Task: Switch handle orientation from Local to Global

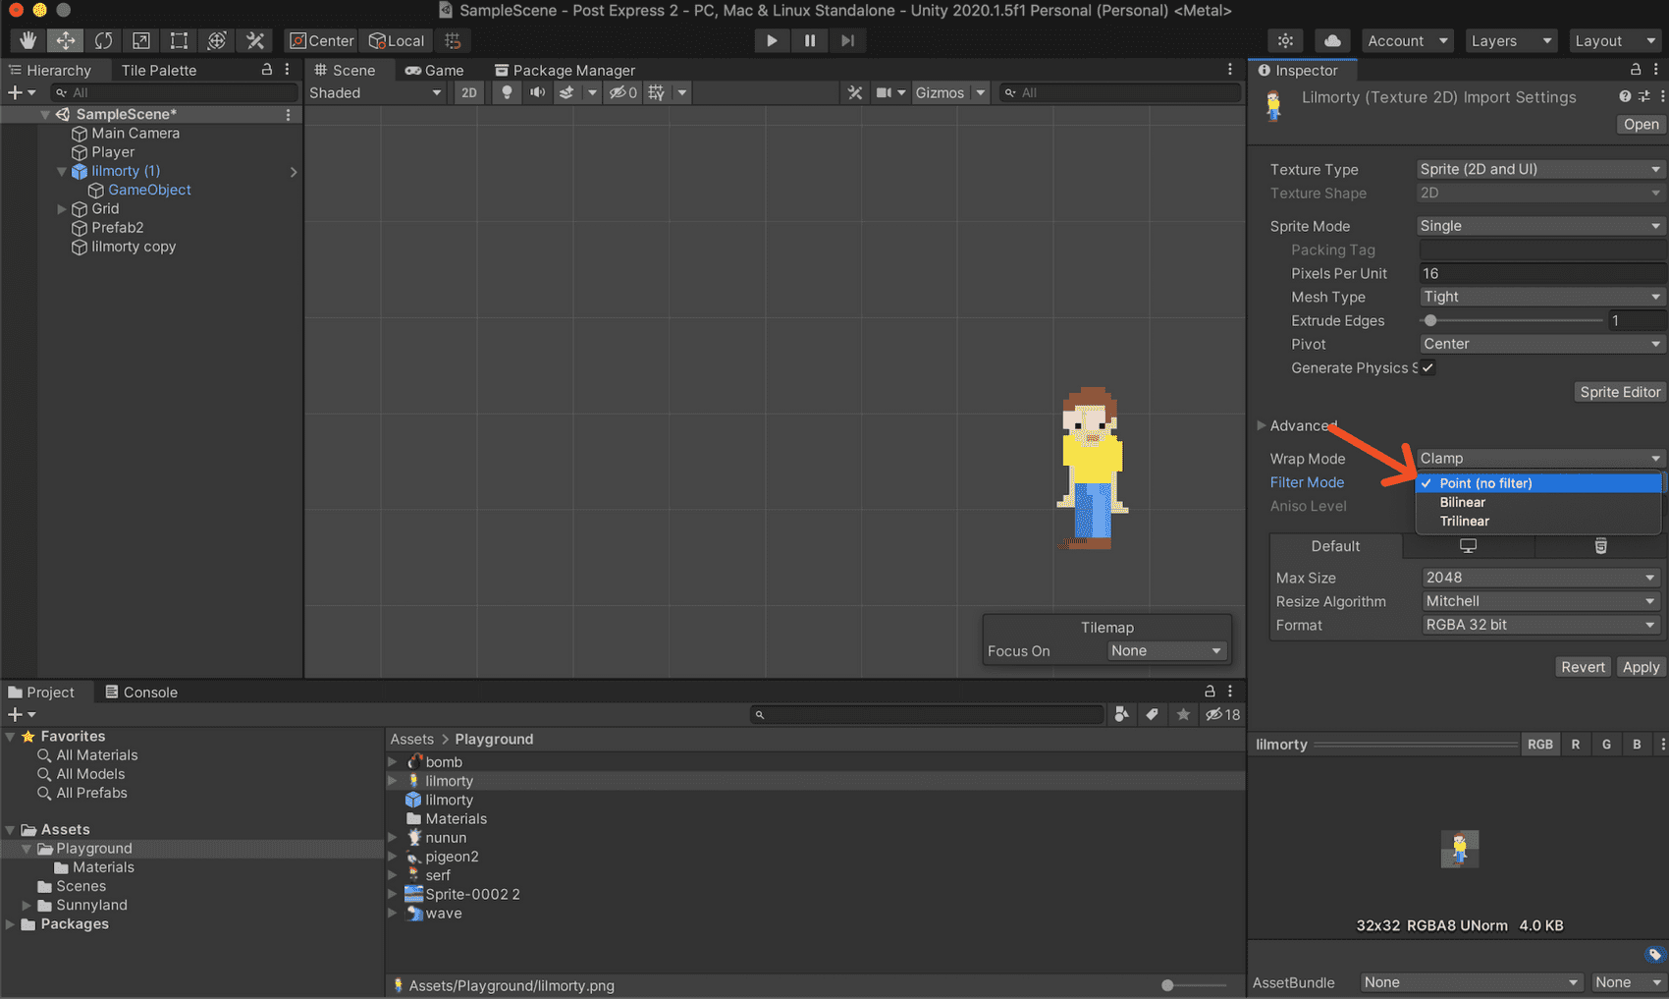Action: click(396, 40)
